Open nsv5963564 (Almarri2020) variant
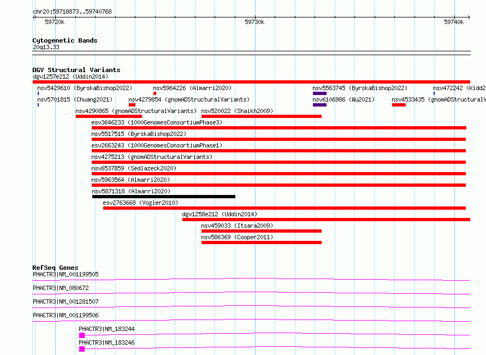Screen dimensions: 486x355 tap(131, 180)
